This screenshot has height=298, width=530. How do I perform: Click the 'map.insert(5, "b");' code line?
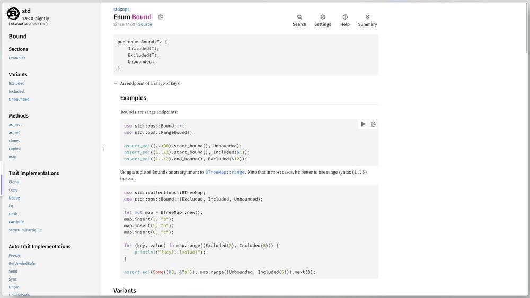tap(148, 226)
